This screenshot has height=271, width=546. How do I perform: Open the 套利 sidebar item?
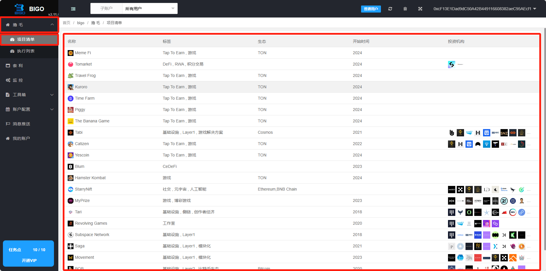29,66
